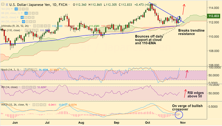Click the Ichimoku (9, 26, 52, 26) label
The width and height of the screenshot is (222, 126).
(15, 26)
